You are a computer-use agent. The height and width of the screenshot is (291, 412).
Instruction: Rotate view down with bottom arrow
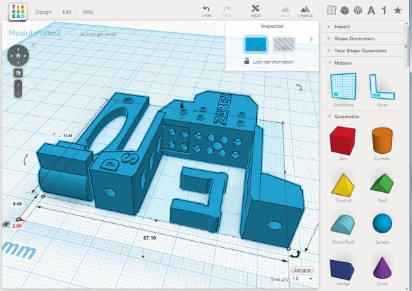[x=18, y=62]
